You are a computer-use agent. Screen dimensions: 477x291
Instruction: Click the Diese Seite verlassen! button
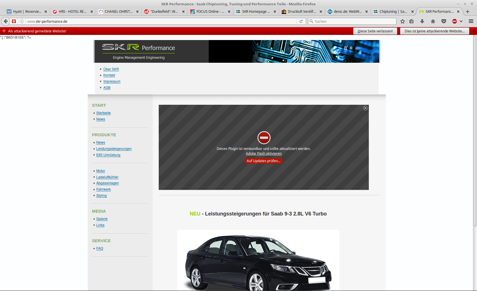pos(375,31)
